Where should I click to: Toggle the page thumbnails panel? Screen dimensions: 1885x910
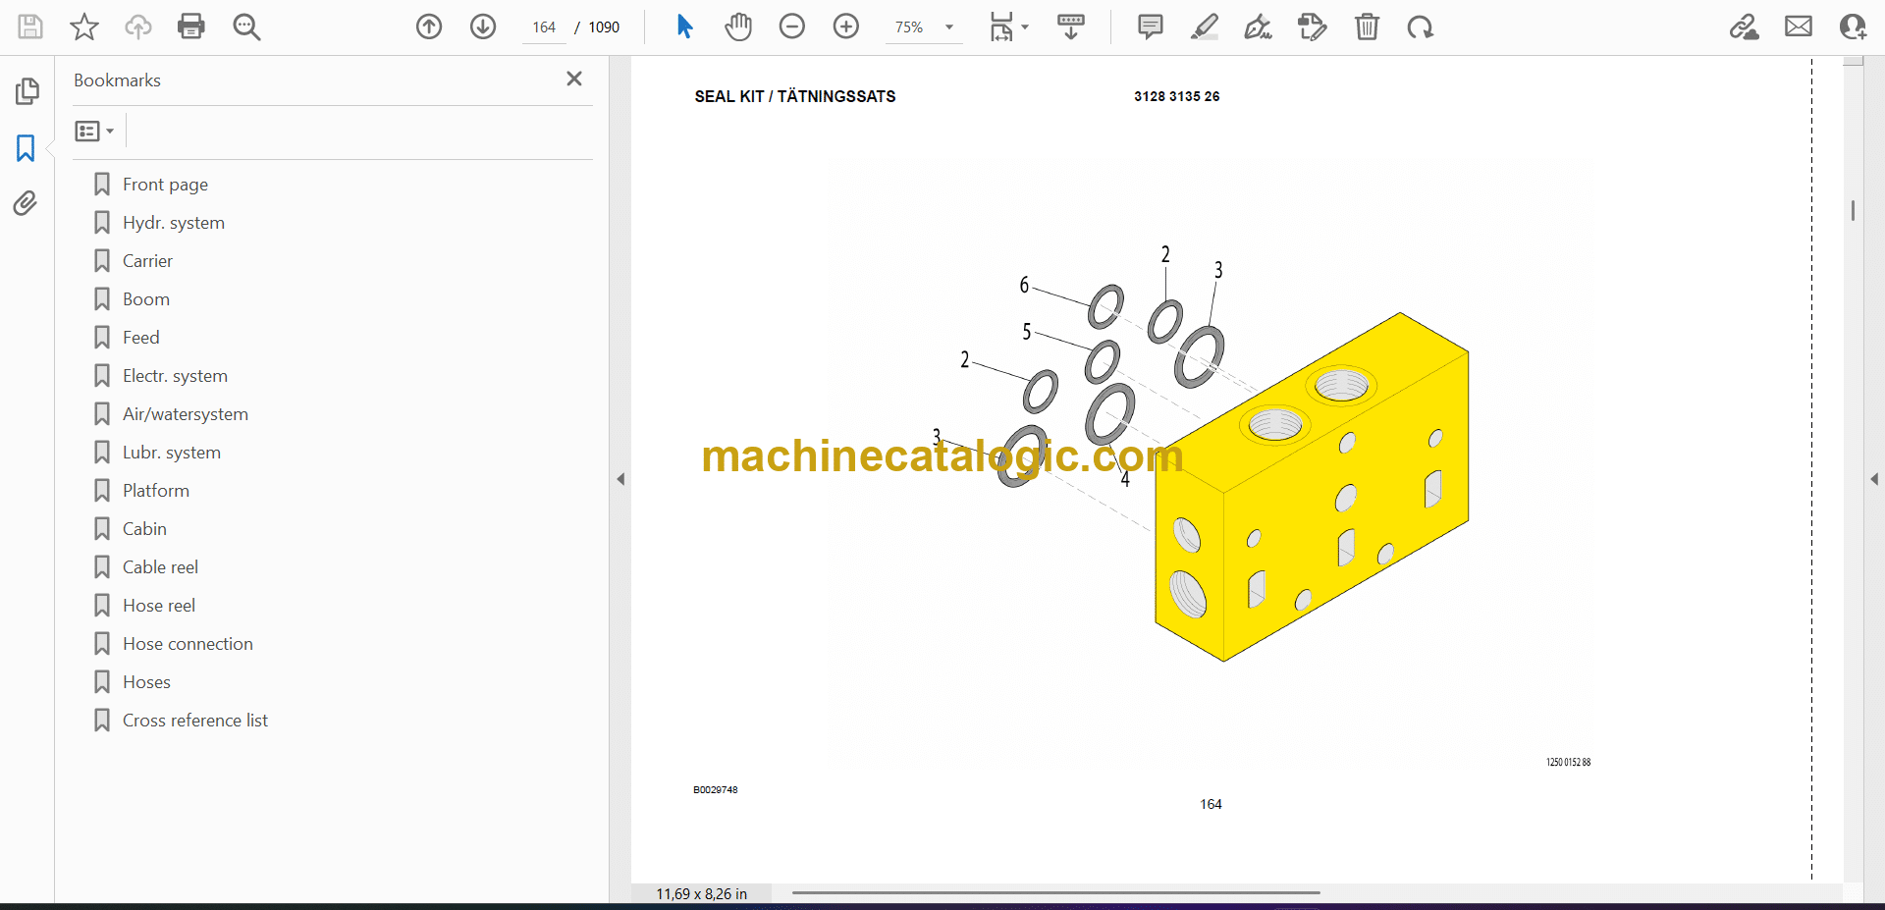[x=27, y=91]
